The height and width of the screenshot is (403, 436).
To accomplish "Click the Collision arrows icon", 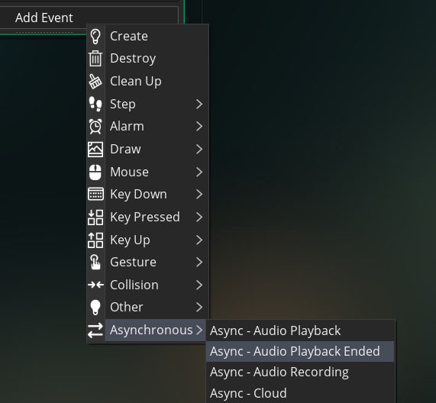I will [x=95, y=285].
